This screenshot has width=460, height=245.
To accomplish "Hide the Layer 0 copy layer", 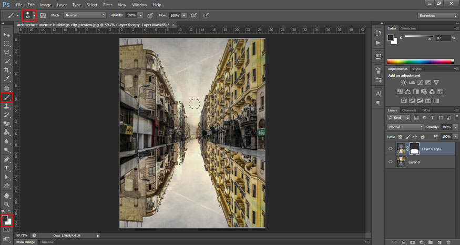I will click(390, 149).
